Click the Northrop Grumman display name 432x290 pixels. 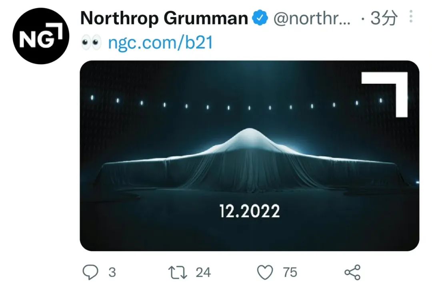coord(164,18)
